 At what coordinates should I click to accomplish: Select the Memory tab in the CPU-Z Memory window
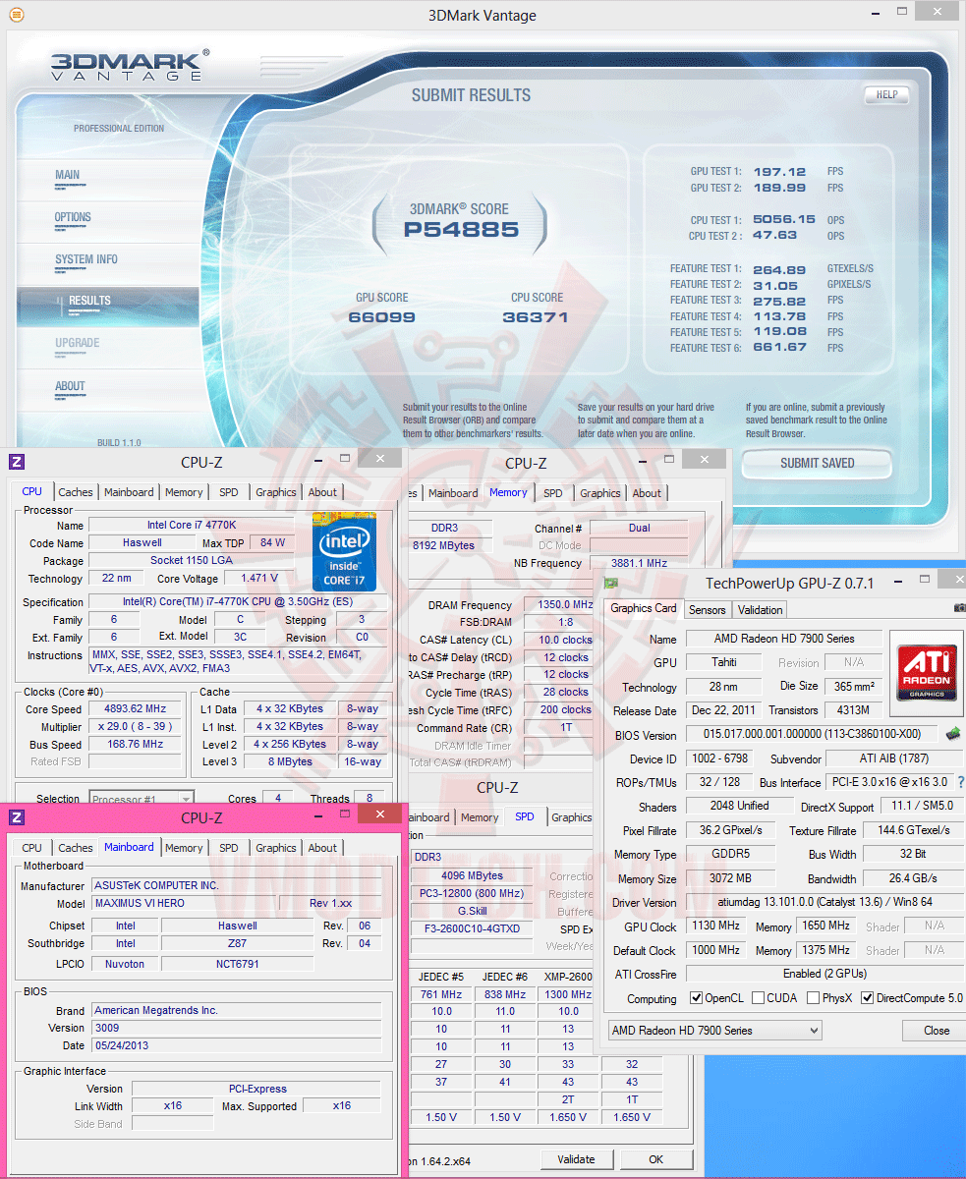point(508,492)
